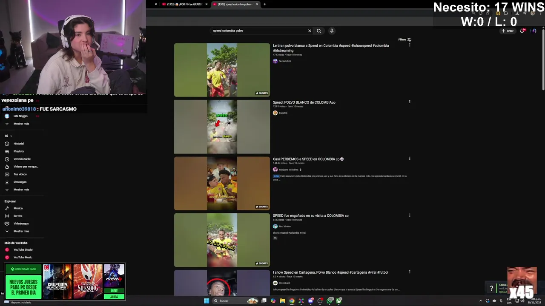Open video 'SPEED fue engañado en su visita'

coord(311,215)
